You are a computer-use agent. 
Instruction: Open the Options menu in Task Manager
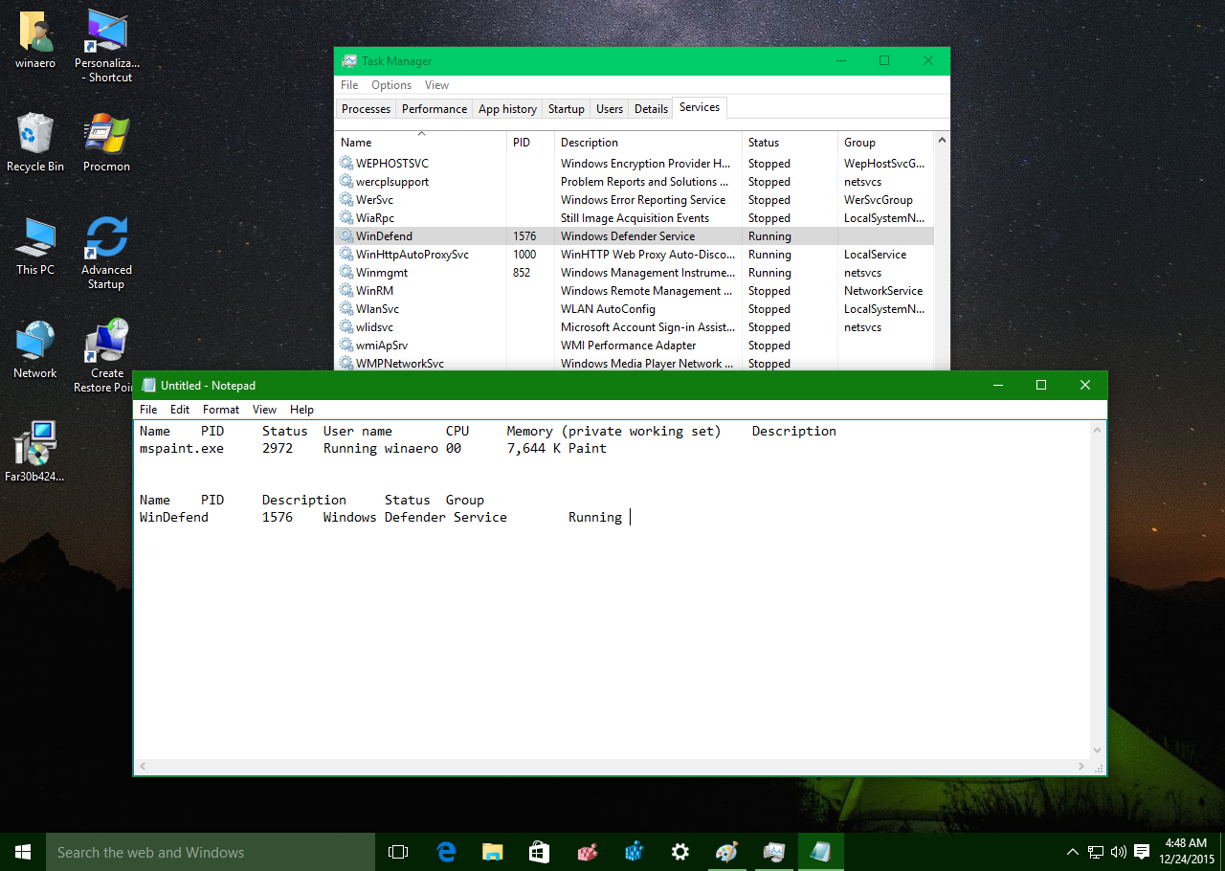[391, 85]
